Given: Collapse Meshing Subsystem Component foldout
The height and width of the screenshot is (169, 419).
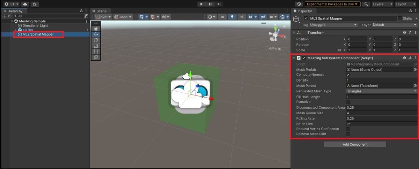Looking at the screenshot, I should pyautogui.click(x=294, y=58).
